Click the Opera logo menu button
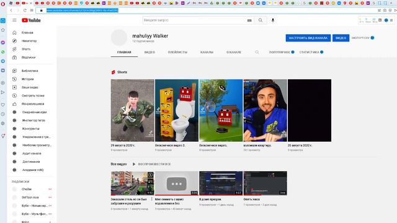The height and width of the screenshot is (223, 397). pos(3,4)
